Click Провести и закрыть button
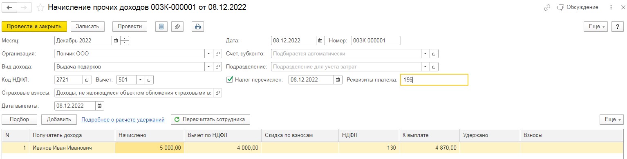The image size is (627, 159). (x=34, y=26)
